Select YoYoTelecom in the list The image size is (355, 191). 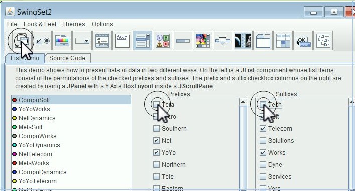pyautogui.click(x=71, y=181)
